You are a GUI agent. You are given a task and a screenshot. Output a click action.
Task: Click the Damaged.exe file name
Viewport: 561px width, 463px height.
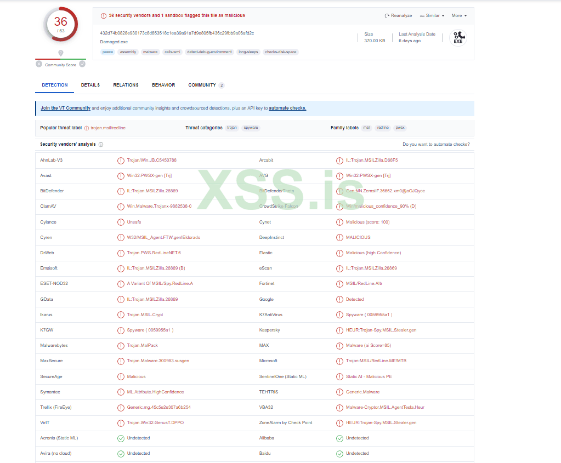pos(114,42)
